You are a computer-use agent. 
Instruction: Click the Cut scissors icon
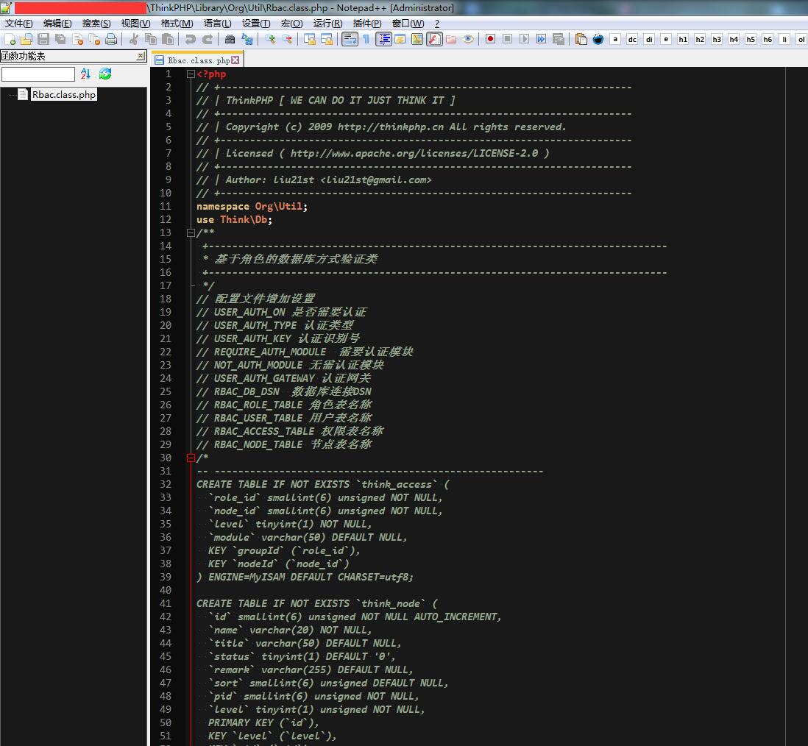[x=134, y=39]
